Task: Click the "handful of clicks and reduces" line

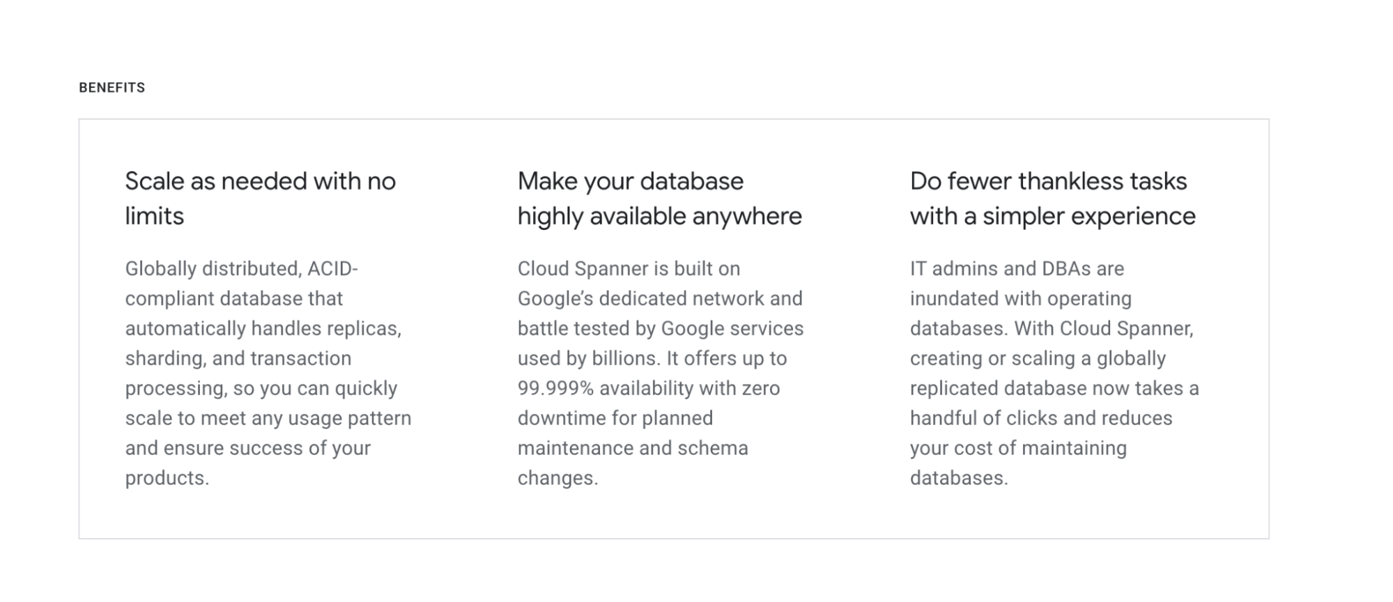Action: point(1041,419)
